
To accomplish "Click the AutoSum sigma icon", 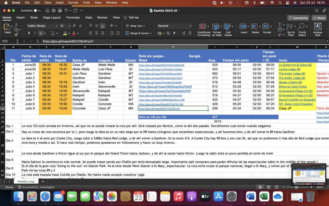I will coord(280,24).
